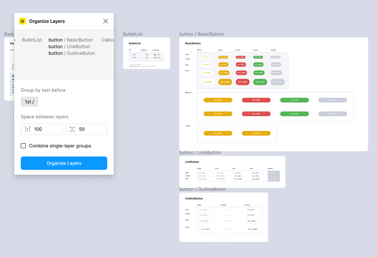
Task: Select button / LinkButton in preview list
Action: 69,46
